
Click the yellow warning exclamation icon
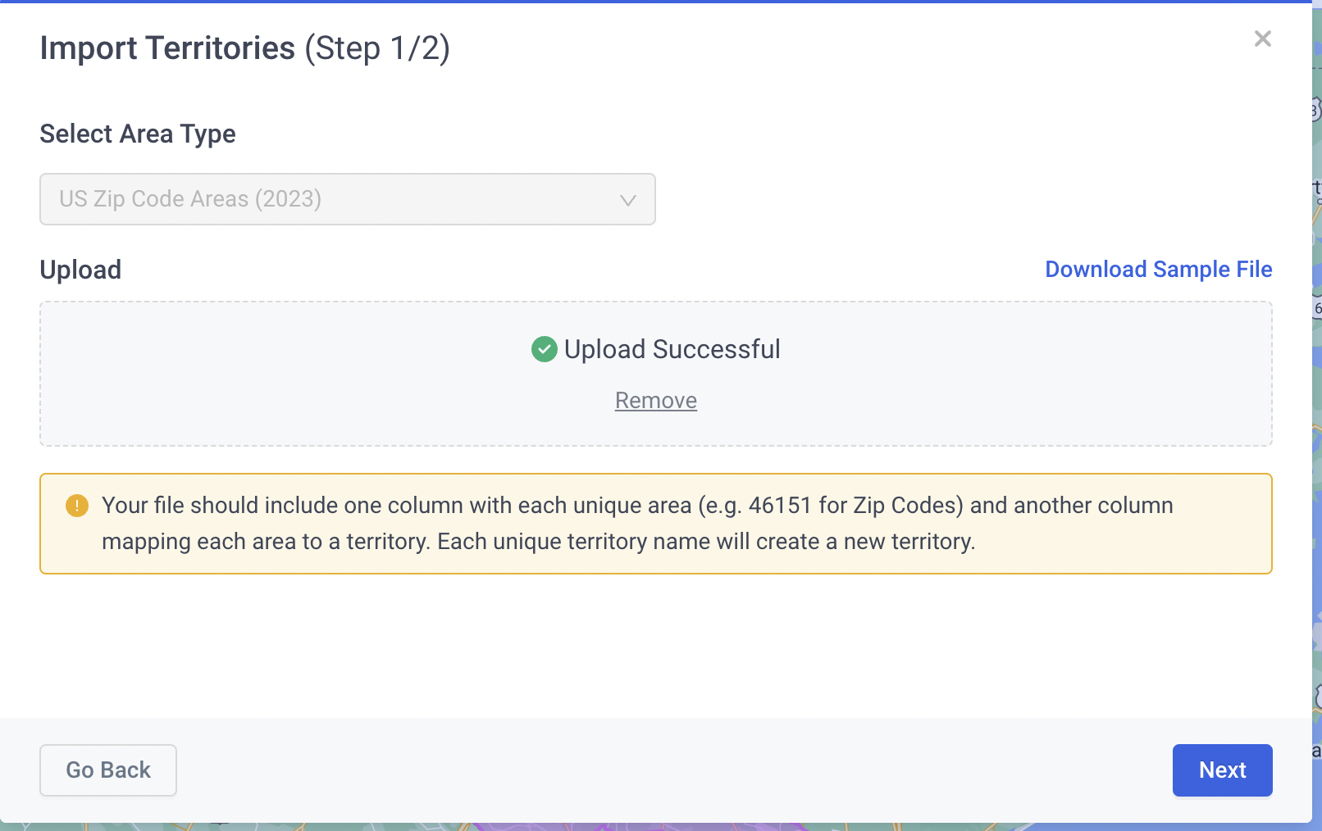pyautogui.click(x=77, y=506)
